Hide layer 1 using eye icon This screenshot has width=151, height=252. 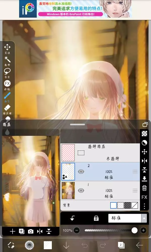click(81, 191)
